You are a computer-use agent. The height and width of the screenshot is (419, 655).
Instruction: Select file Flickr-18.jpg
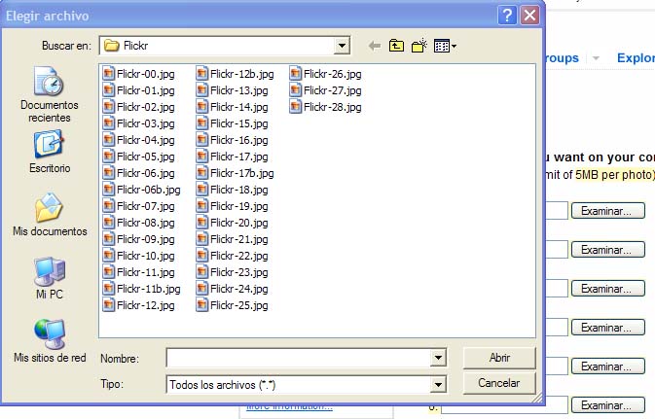coord(233,190)
